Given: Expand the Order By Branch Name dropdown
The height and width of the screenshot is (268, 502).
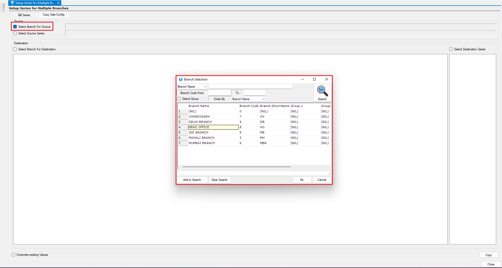Looking at the screenshot, I should (x=263, y=99).
